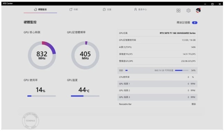Click the member center person icon
This screenshot has height=131, width=224.
pos(136,9)
